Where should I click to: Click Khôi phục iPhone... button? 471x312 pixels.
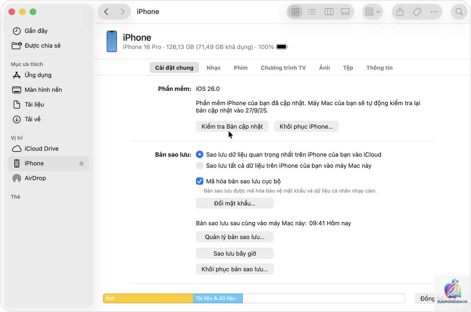tap(306, 126)
